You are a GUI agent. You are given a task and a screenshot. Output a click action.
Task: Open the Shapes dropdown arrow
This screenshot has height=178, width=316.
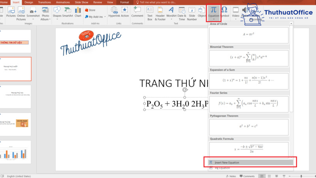tap(57, 19)
